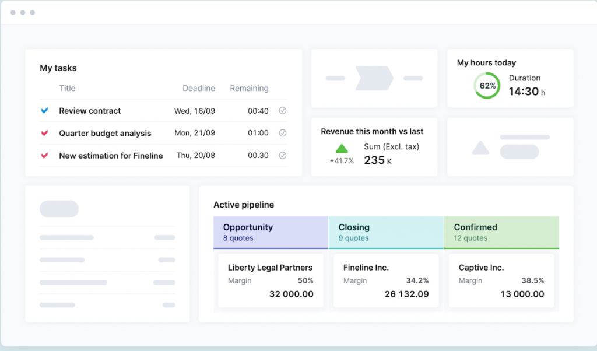The width and height of the screenshot is (597, 351).
Task: Open the Deadline column sort options
Action: click(x=199, y=88)
